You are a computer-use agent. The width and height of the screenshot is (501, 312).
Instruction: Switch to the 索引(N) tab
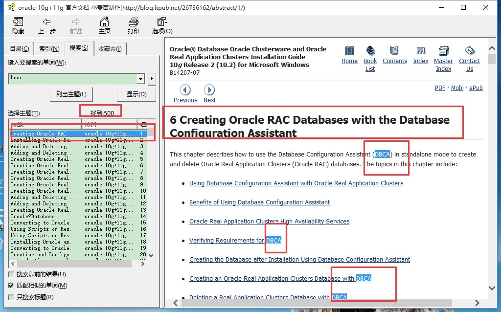point(49,49)
